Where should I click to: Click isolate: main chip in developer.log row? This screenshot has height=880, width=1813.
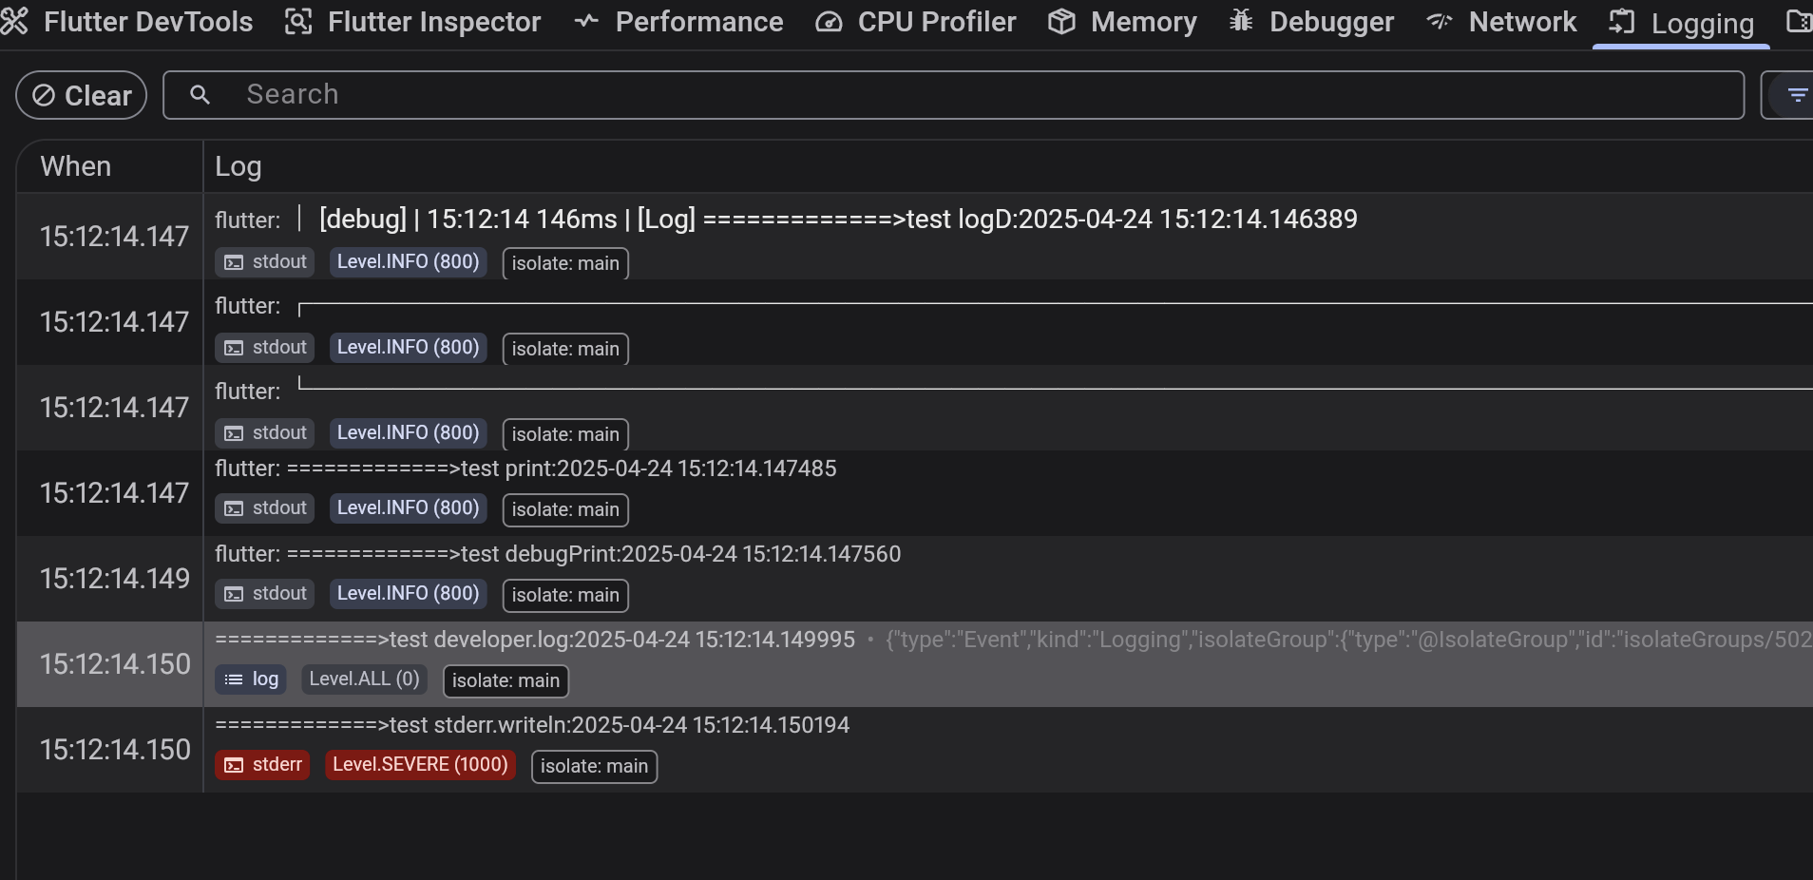(x=506, y=681)
